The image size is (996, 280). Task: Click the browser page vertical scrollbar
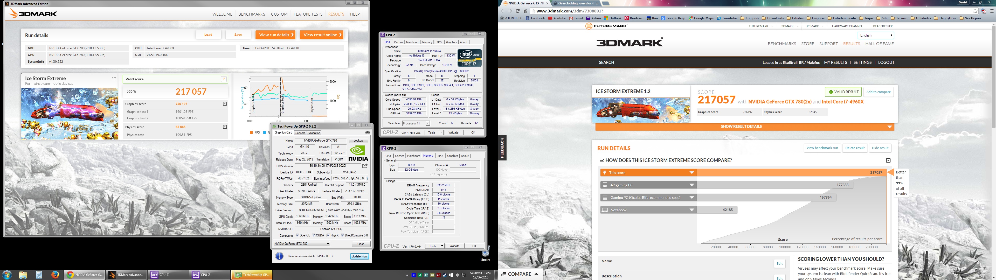(993, 77)
